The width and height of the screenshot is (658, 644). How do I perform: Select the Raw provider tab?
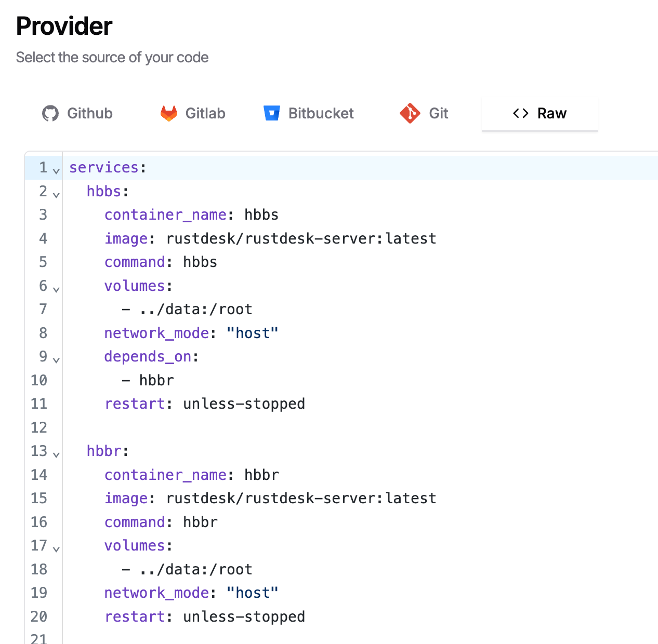[539, 113]
